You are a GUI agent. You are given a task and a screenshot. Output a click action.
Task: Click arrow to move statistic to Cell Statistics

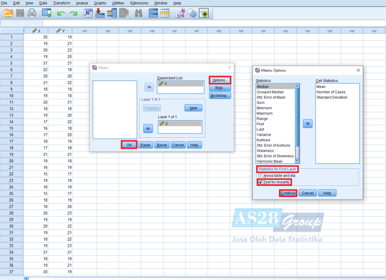click(308, 123)
